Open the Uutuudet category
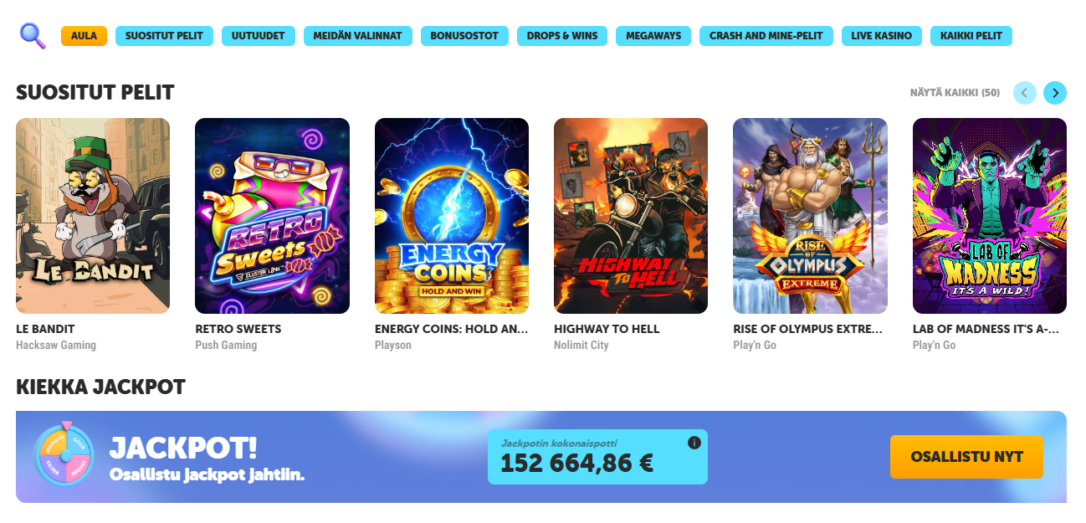 (x=259, y=36)
